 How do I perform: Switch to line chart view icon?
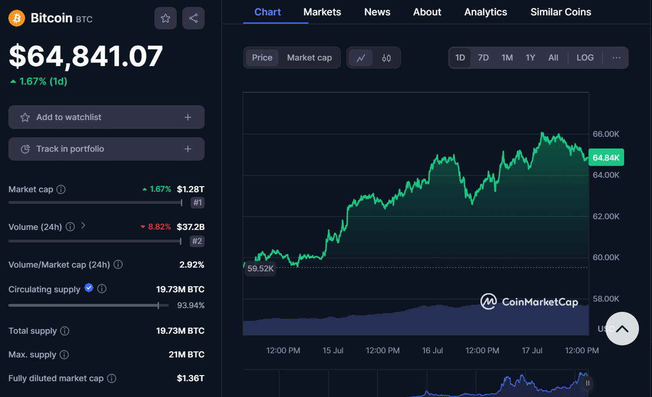(361, 58)
